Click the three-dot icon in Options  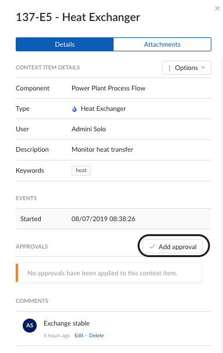(x=169, y=68)
